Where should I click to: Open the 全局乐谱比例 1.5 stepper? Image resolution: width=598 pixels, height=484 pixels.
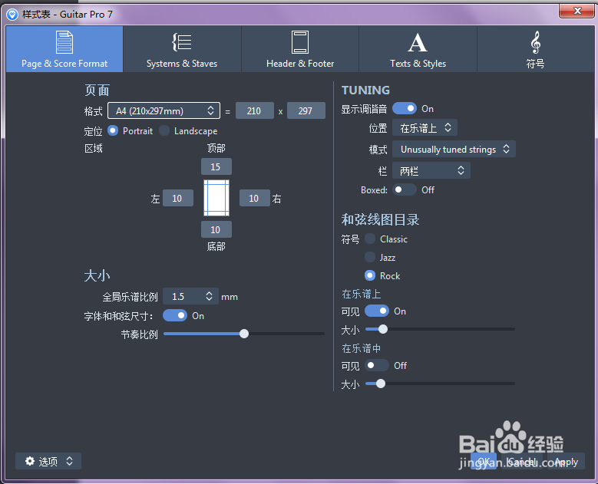point(190,296)
